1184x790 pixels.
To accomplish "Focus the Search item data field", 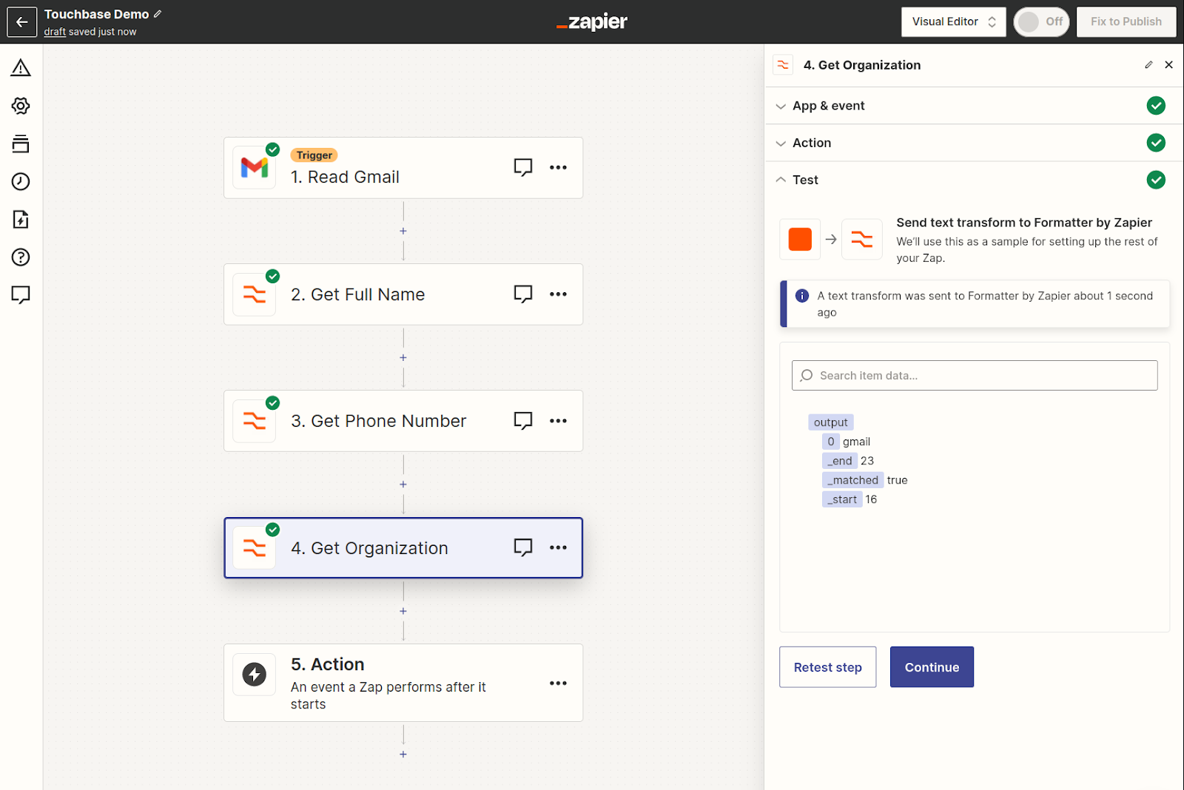I will [x=975, y=375].
